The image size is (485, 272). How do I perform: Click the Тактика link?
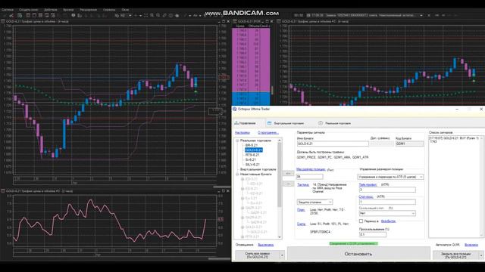(x=303, y=184)
